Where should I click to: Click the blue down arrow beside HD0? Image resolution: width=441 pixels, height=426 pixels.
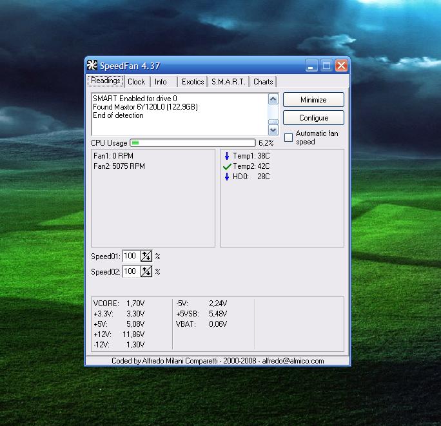(x=227, y=177)
